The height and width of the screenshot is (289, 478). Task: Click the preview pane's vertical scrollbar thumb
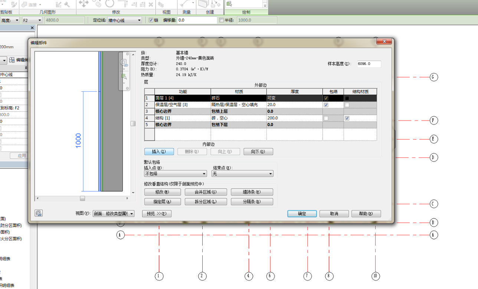(133, 124)
